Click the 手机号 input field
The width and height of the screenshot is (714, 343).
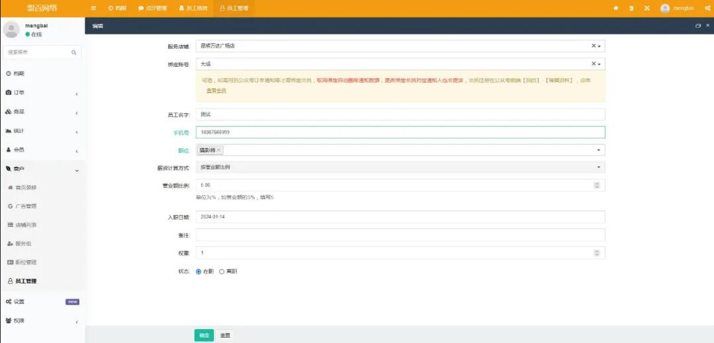point(400,132)
